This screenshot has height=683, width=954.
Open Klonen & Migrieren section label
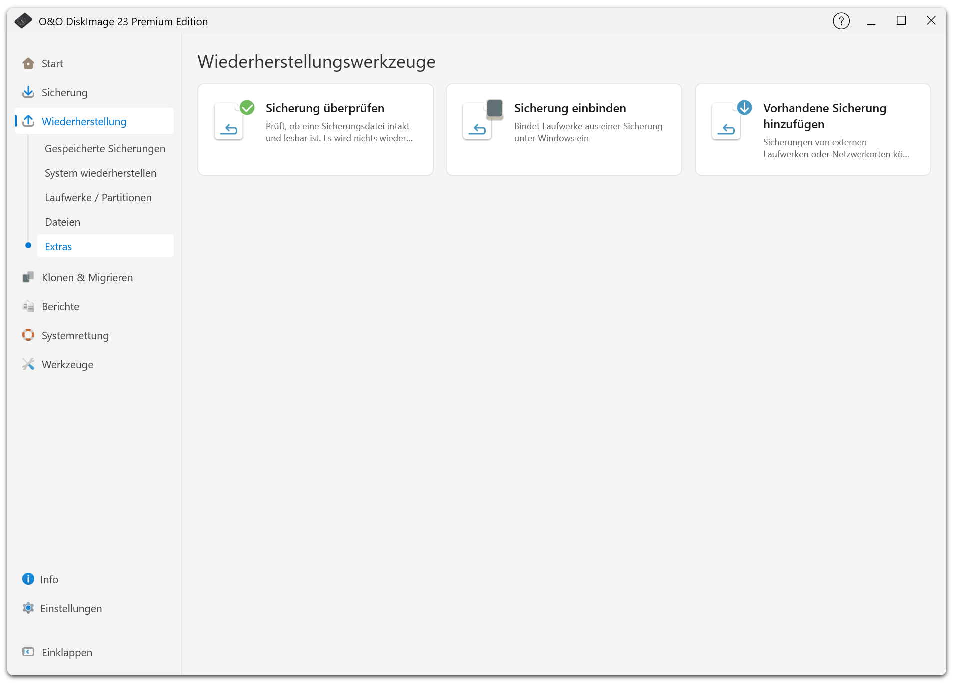click(x=87, y=278)
